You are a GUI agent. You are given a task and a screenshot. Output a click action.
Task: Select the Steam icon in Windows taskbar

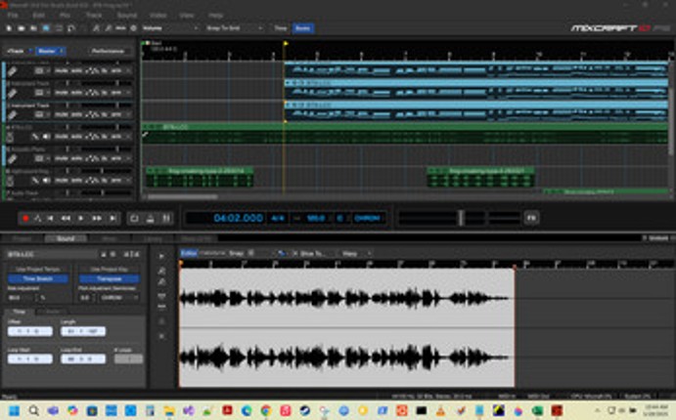[x=305, y=410]
